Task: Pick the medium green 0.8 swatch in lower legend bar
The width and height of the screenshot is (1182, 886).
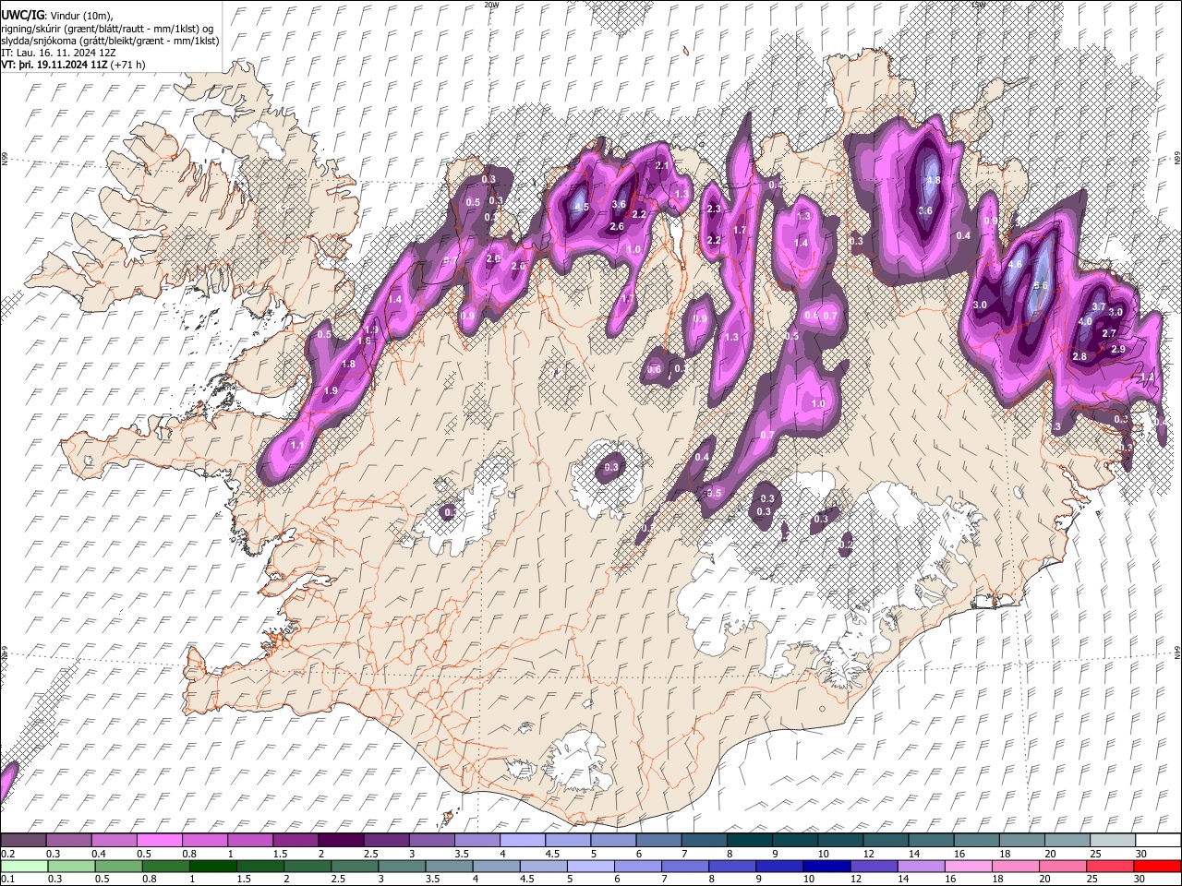Action: pyautogui.click(x=165, y=866)
